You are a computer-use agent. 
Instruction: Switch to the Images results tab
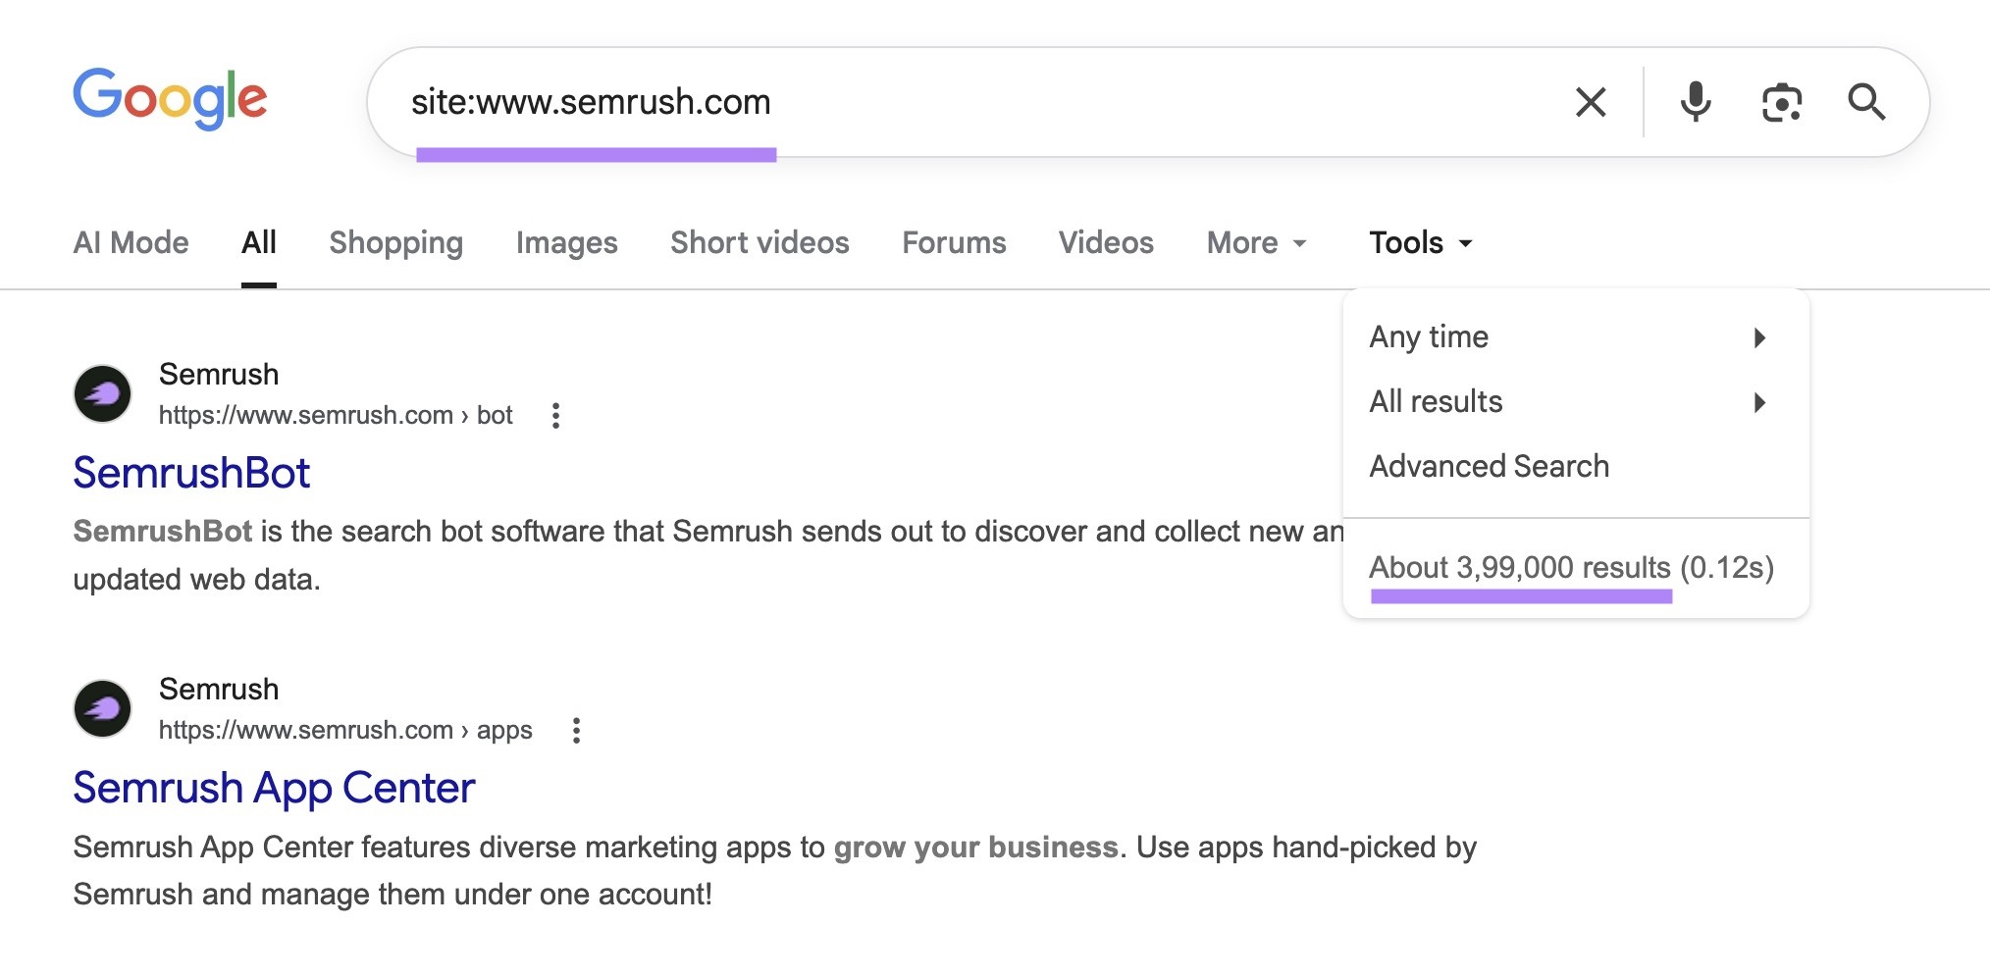coord(566,242)
